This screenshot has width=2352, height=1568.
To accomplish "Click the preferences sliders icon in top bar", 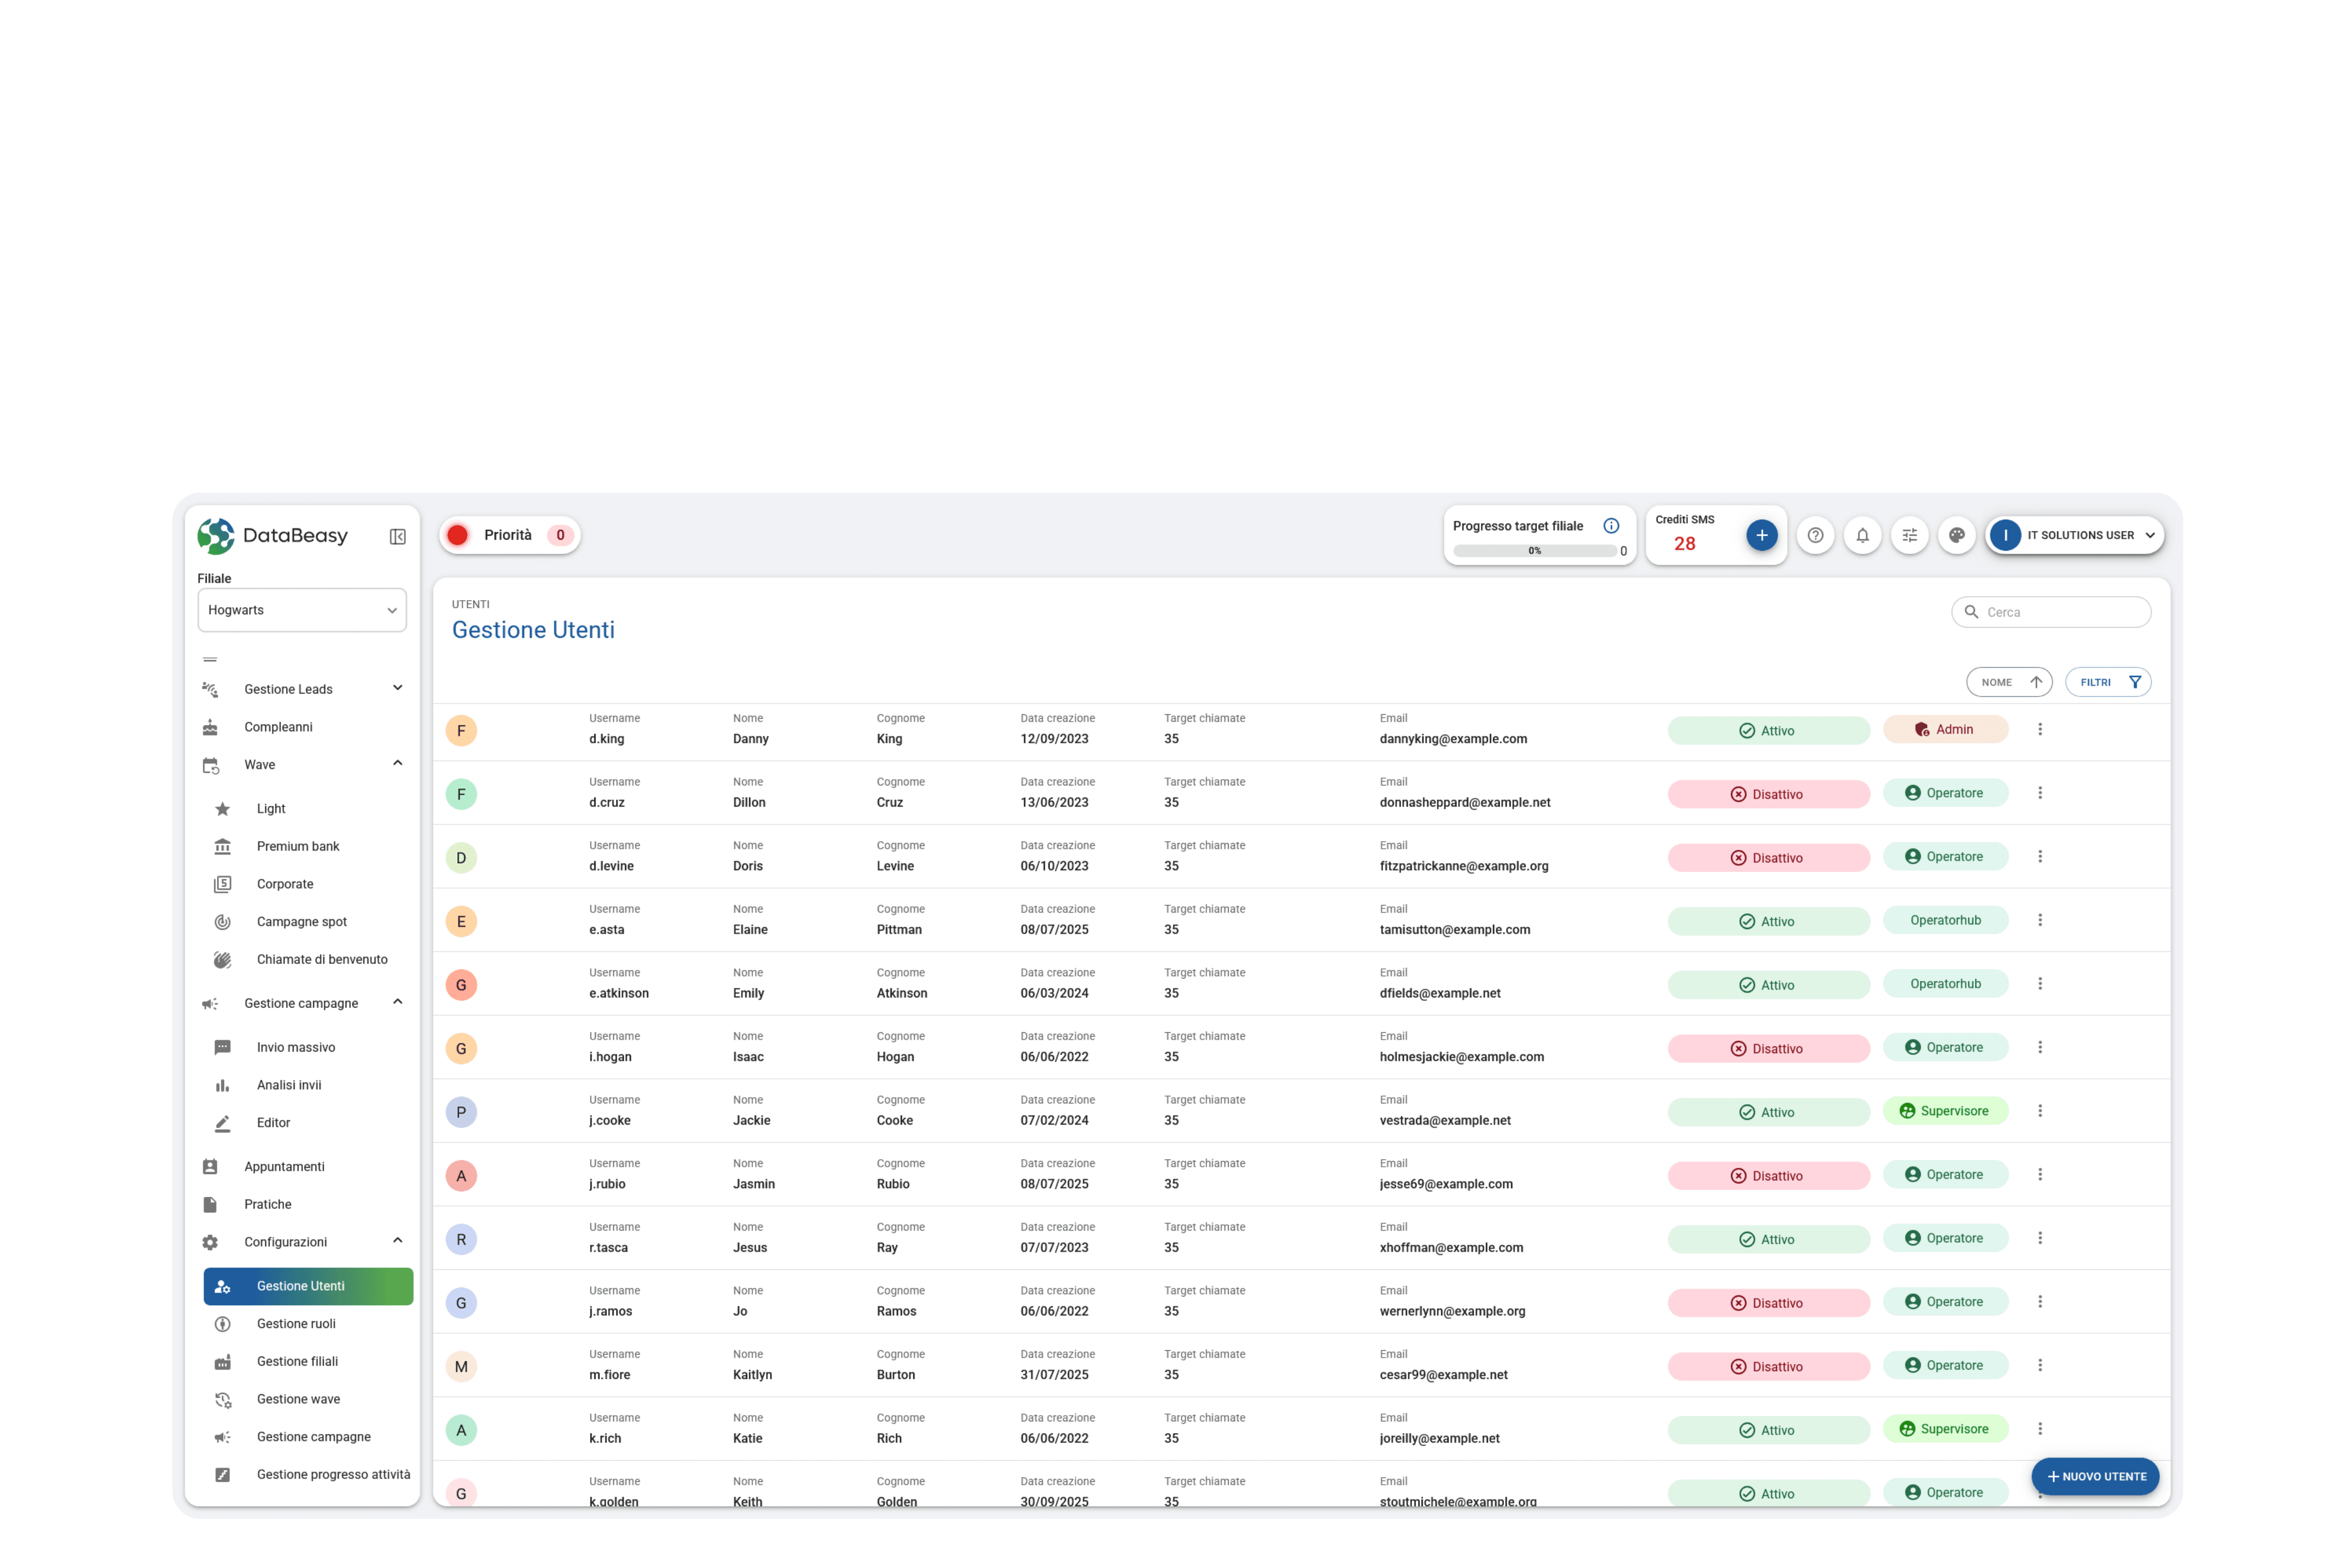I will click(x=1909, y=535).
